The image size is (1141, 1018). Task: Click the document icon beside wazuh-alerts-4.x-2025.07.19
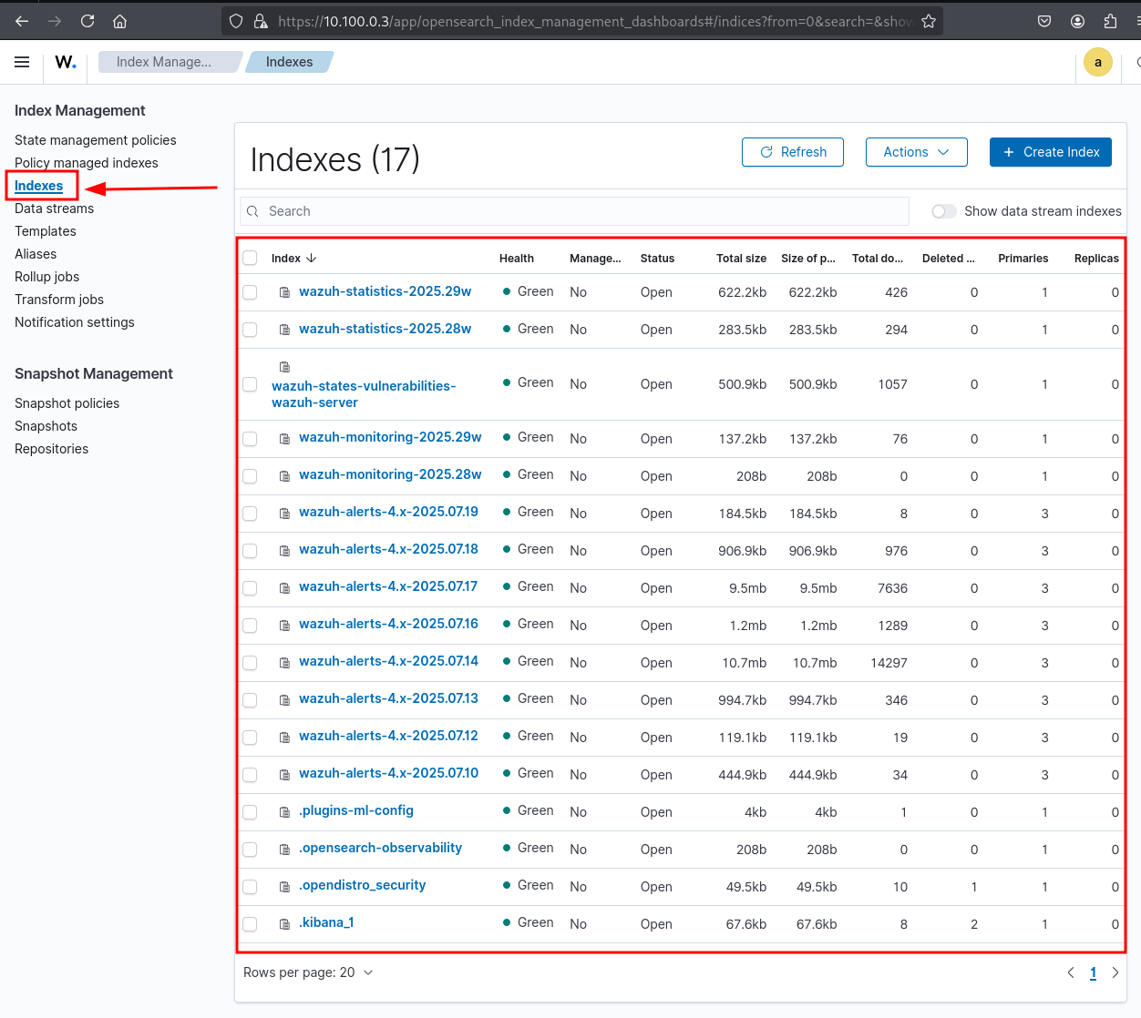[x=284, y=514]
